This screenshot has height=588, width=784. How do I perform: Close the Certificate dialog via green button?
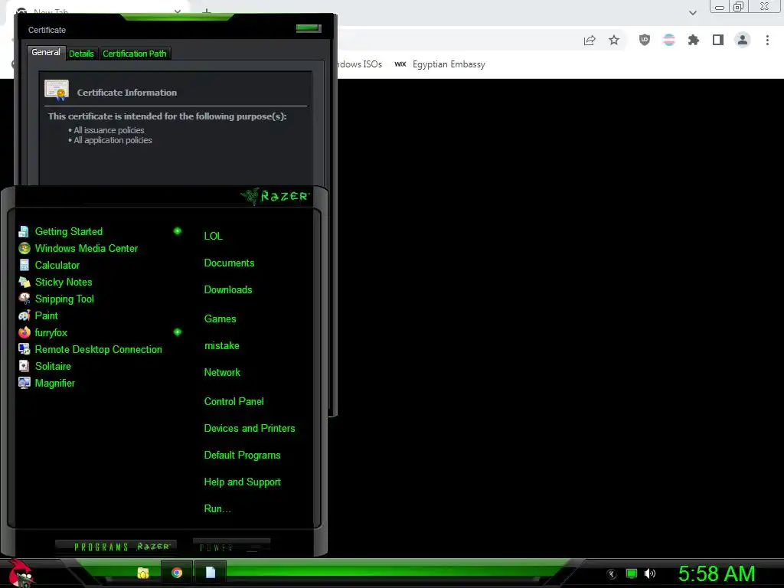(x=308, y=28)
